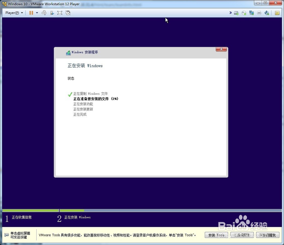
Task: Click the sound card device icon
Action: [267, 13]
